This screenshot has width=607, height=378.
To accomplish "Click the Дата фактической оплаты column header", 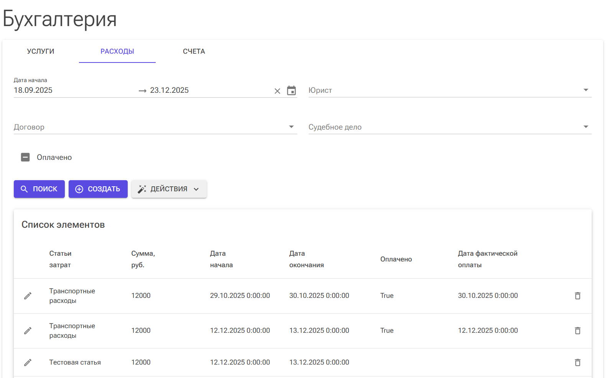I will click(x=487, y=259).
